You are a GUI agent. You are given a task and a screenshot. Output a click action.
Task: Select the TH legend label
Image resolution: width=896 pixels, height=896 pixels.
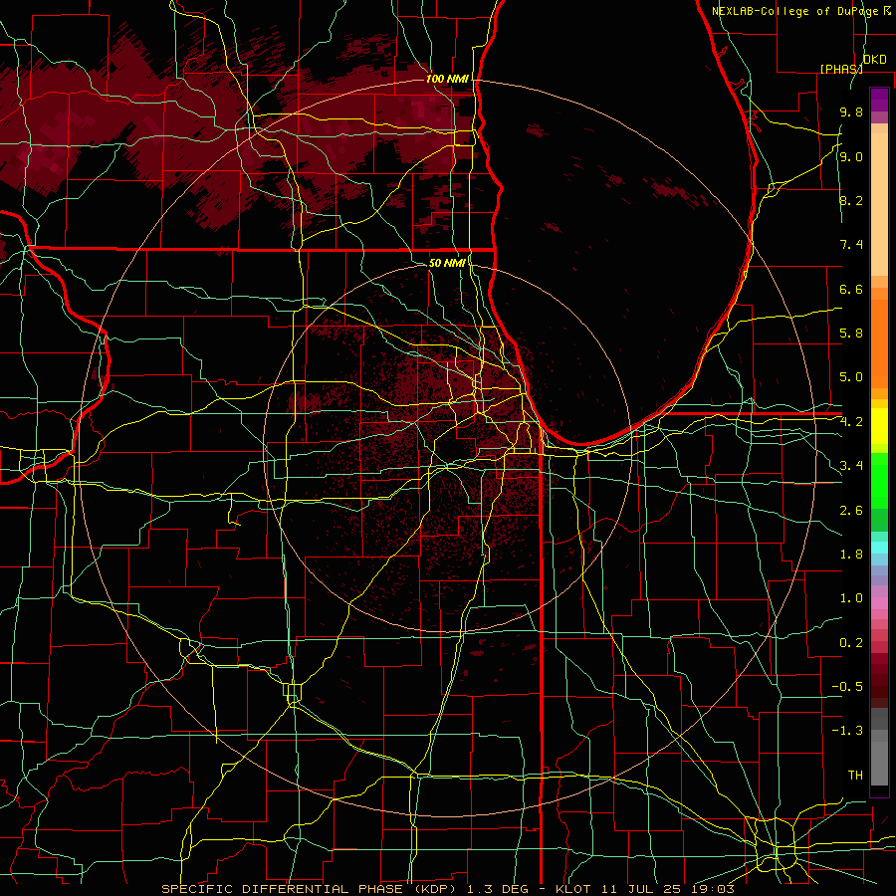click(855, 776)
